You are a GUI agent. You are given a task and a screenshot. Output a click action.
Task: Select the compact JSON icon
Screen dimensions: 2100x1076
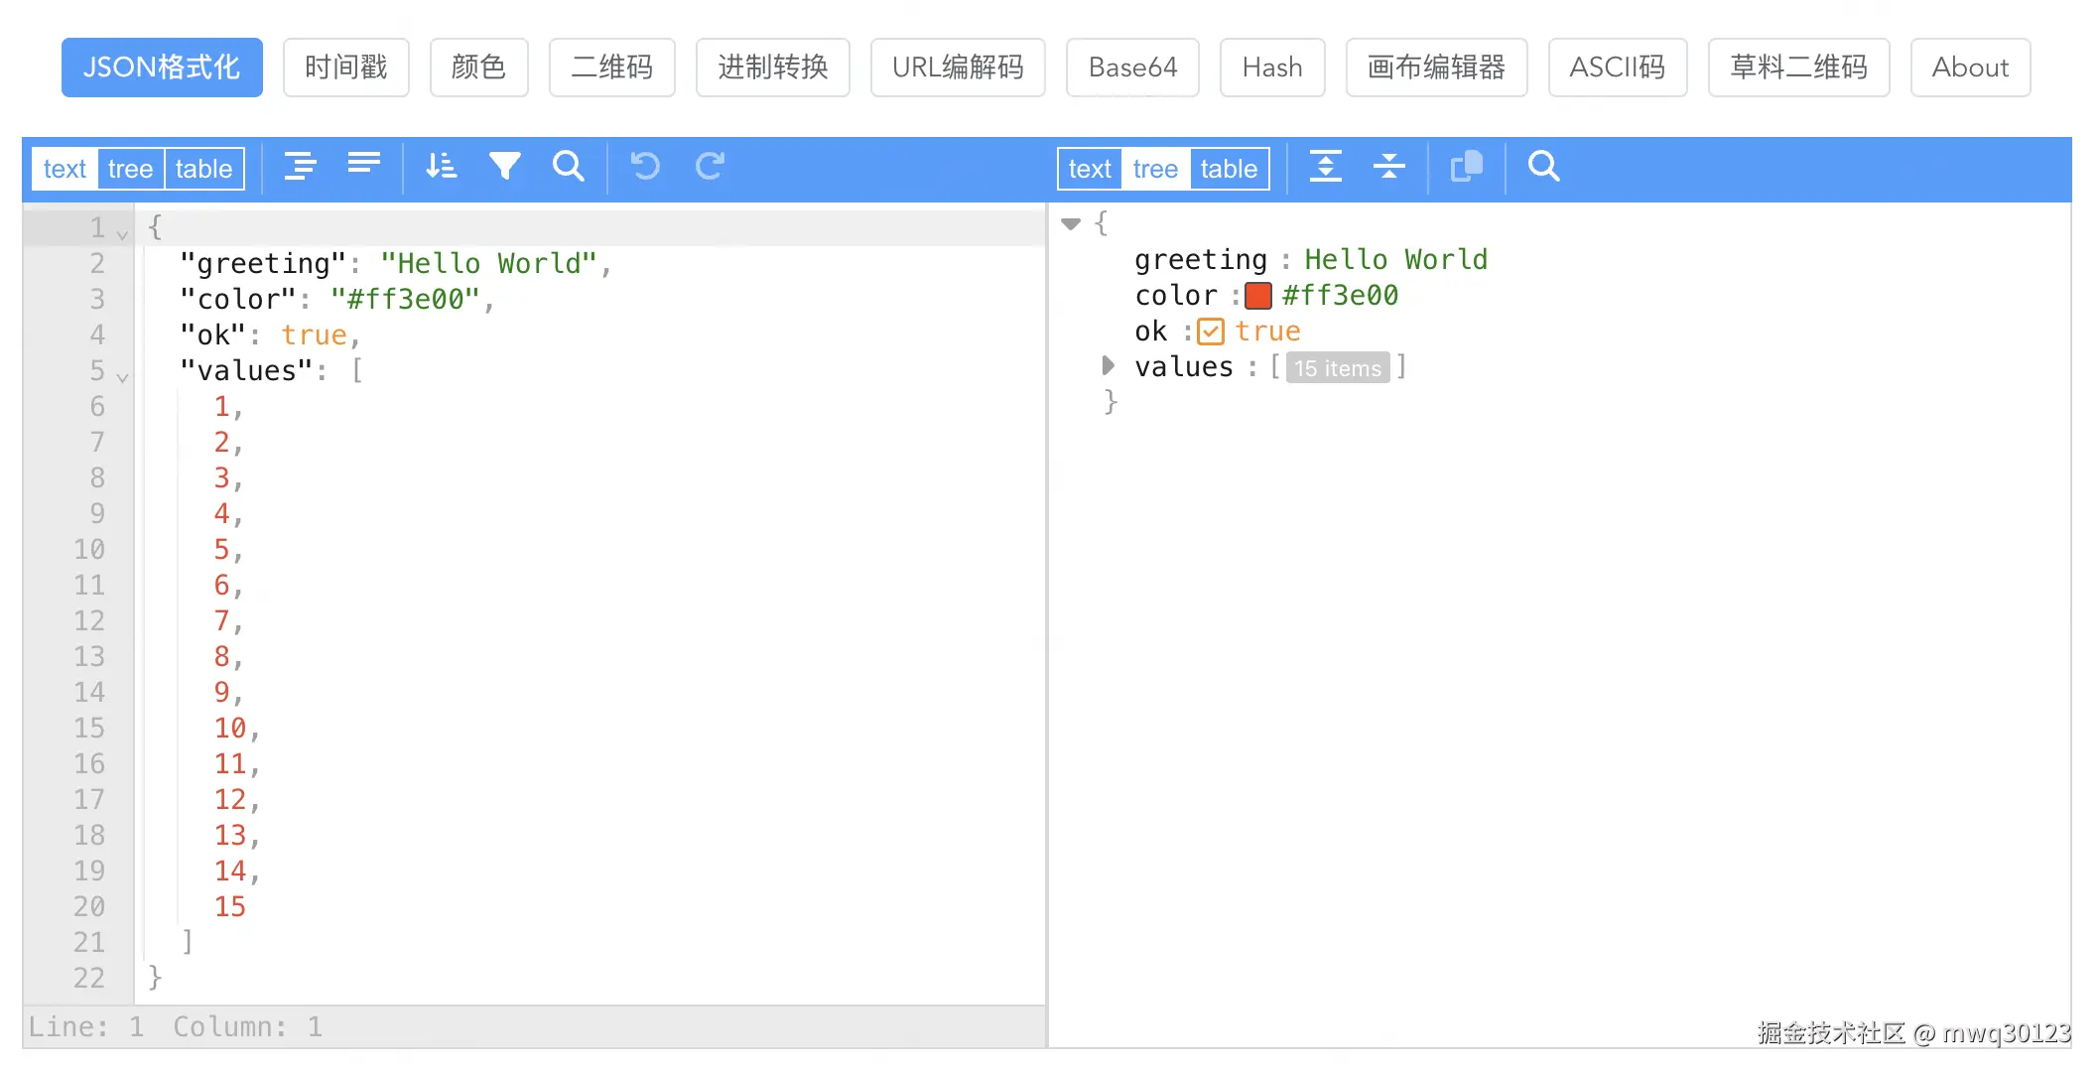coord(363,166)
